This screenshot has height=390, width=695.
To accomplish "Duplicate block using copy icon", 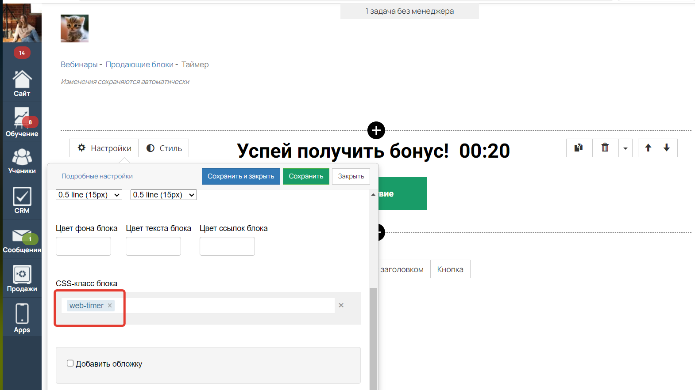I will coord(579,148).
